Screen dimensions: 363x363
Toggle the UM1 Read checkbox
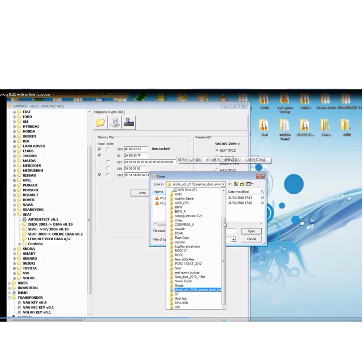pyautogui.click(x=99, y=149)
